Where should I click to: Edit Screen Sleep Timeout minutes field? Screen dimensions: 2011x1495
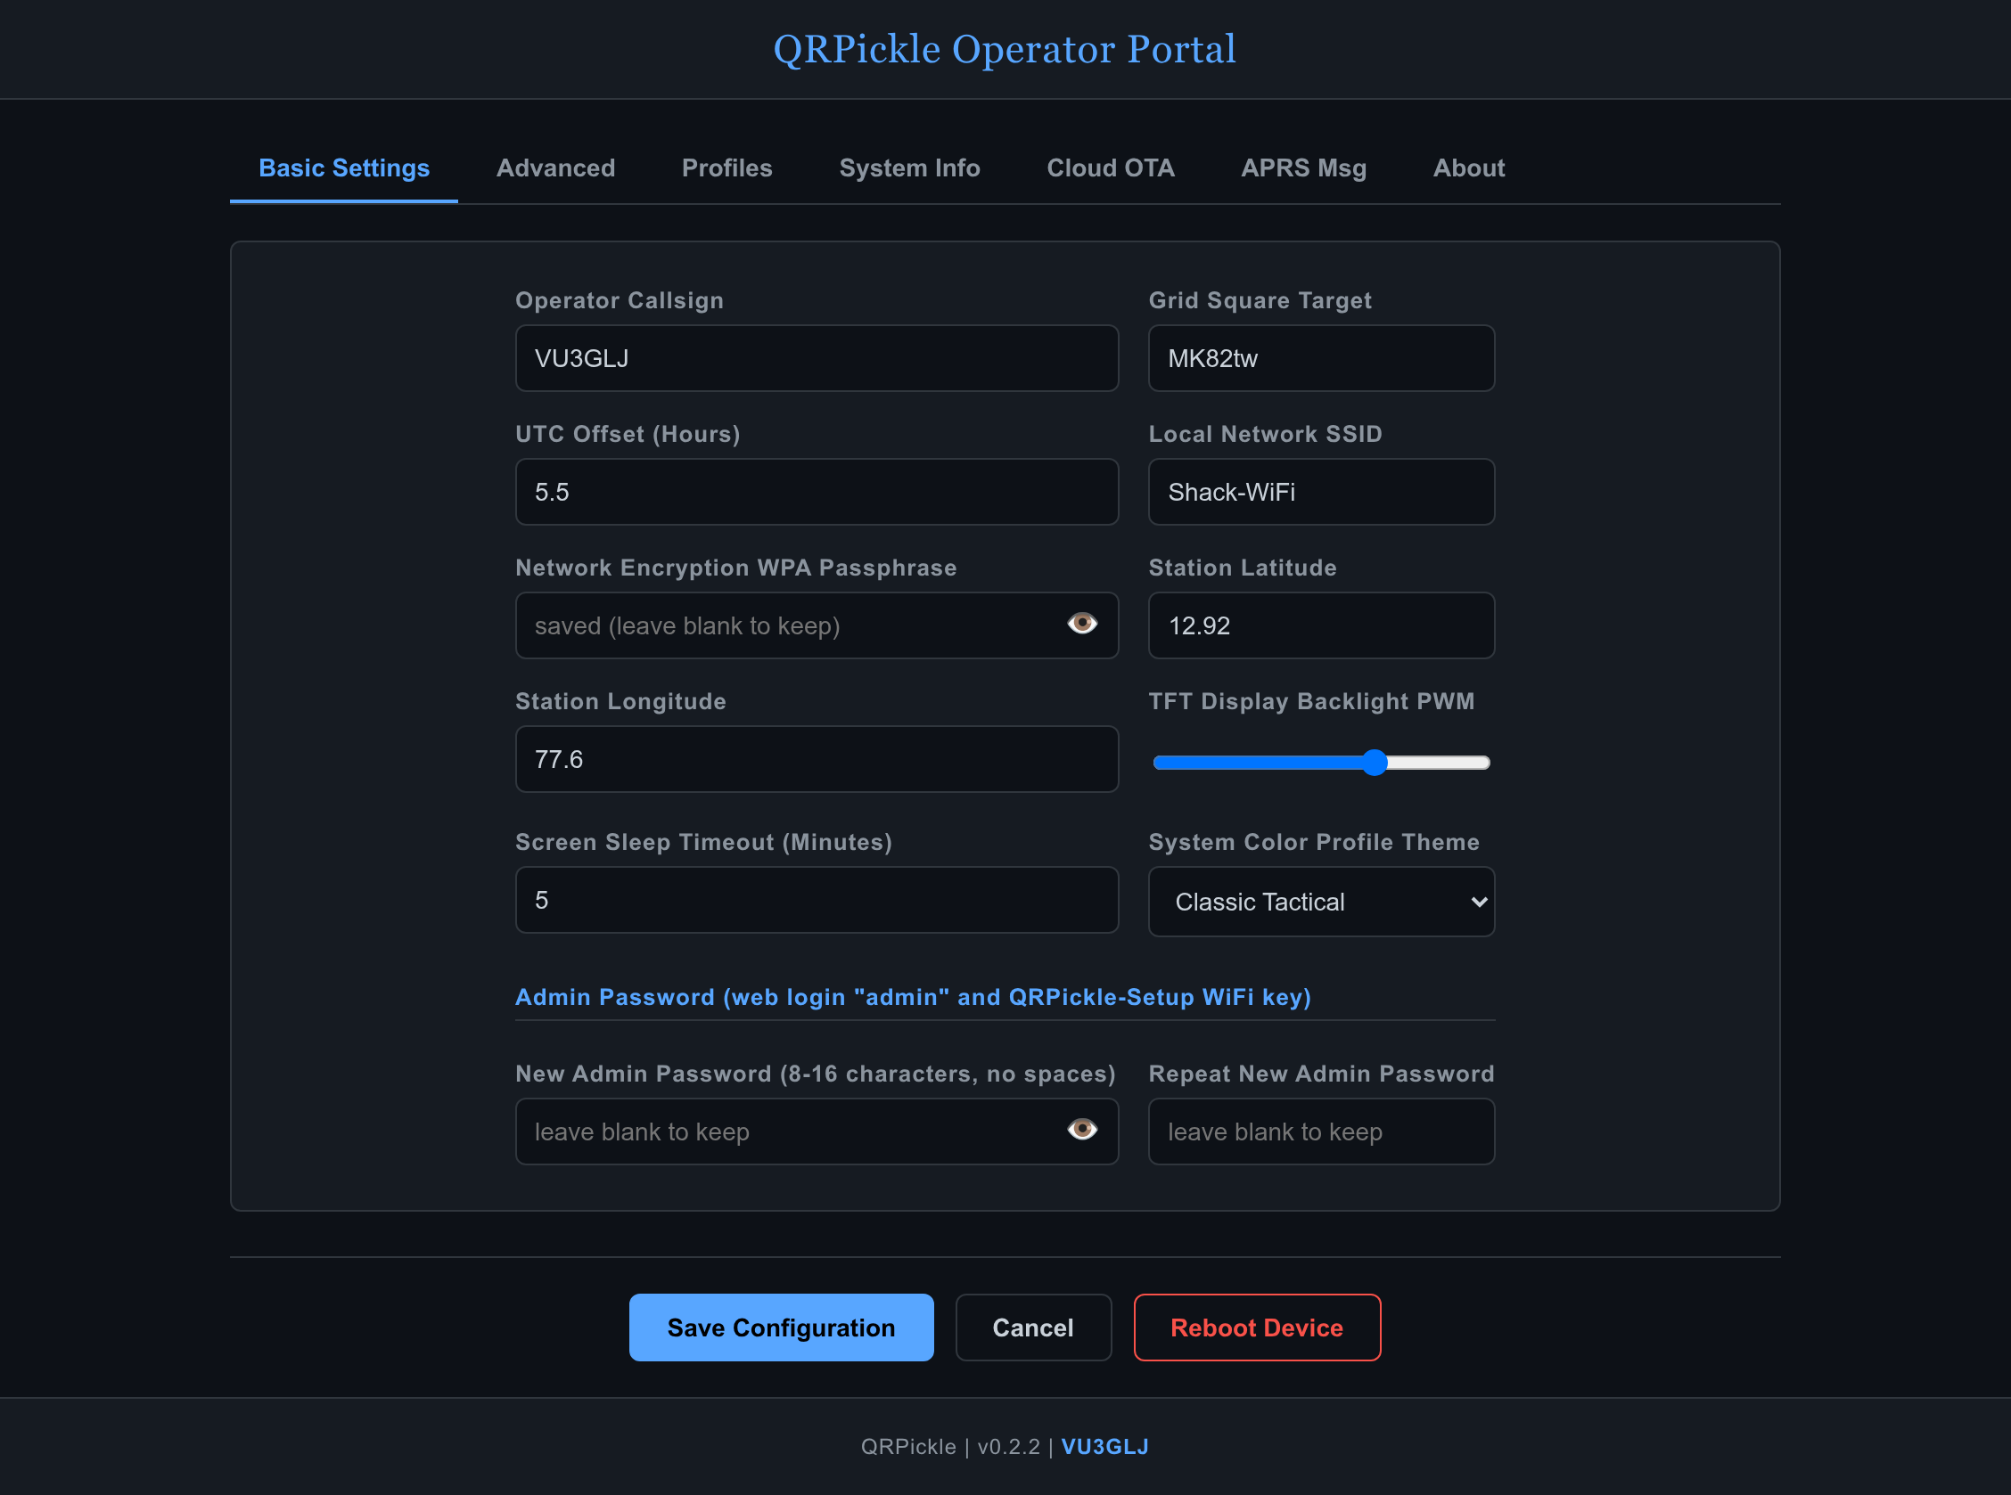point(817,901)
